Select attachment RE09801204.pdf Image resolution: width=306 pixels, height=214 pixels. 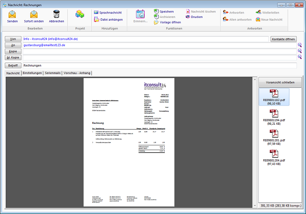coord(274,157)
